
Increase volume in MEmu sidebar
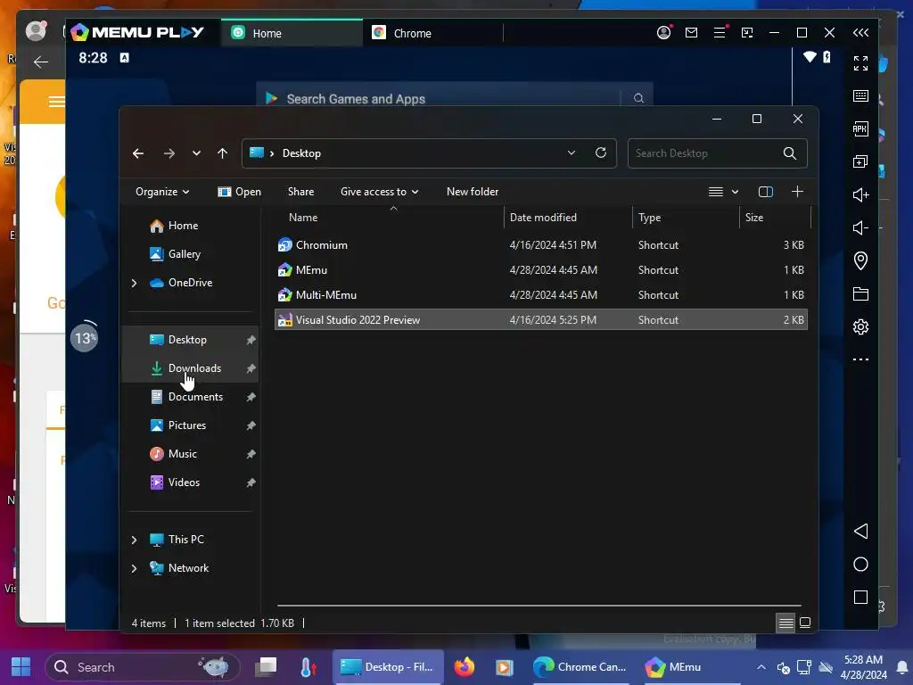[x=860, y=195]
